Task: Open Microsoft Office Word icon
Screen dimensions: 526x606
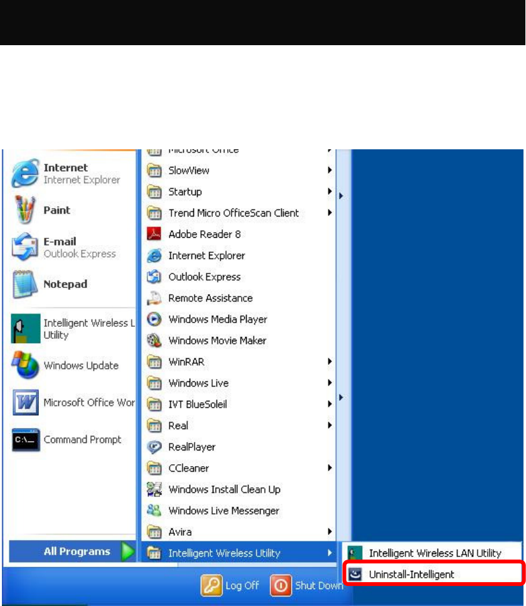Action: tap(26, 402)
